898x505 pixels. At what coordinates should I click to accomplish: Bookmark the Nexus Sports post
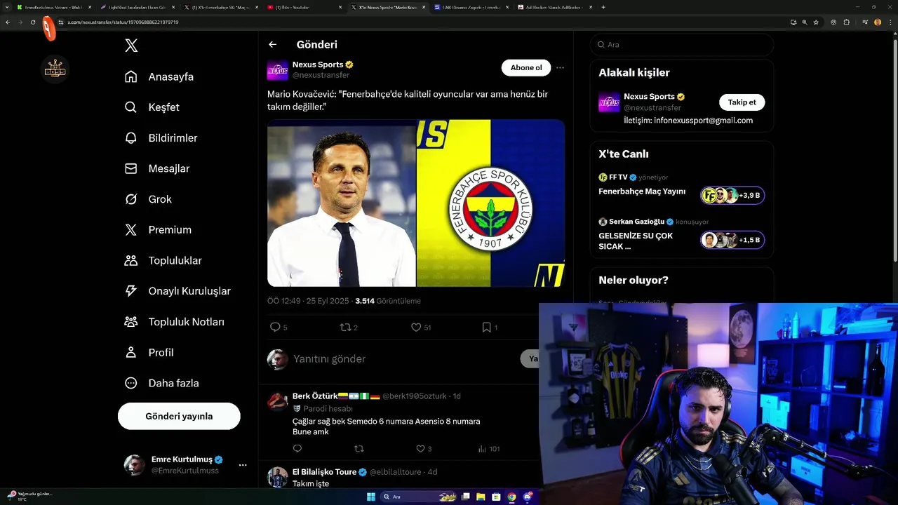click(x=487, y=327)
